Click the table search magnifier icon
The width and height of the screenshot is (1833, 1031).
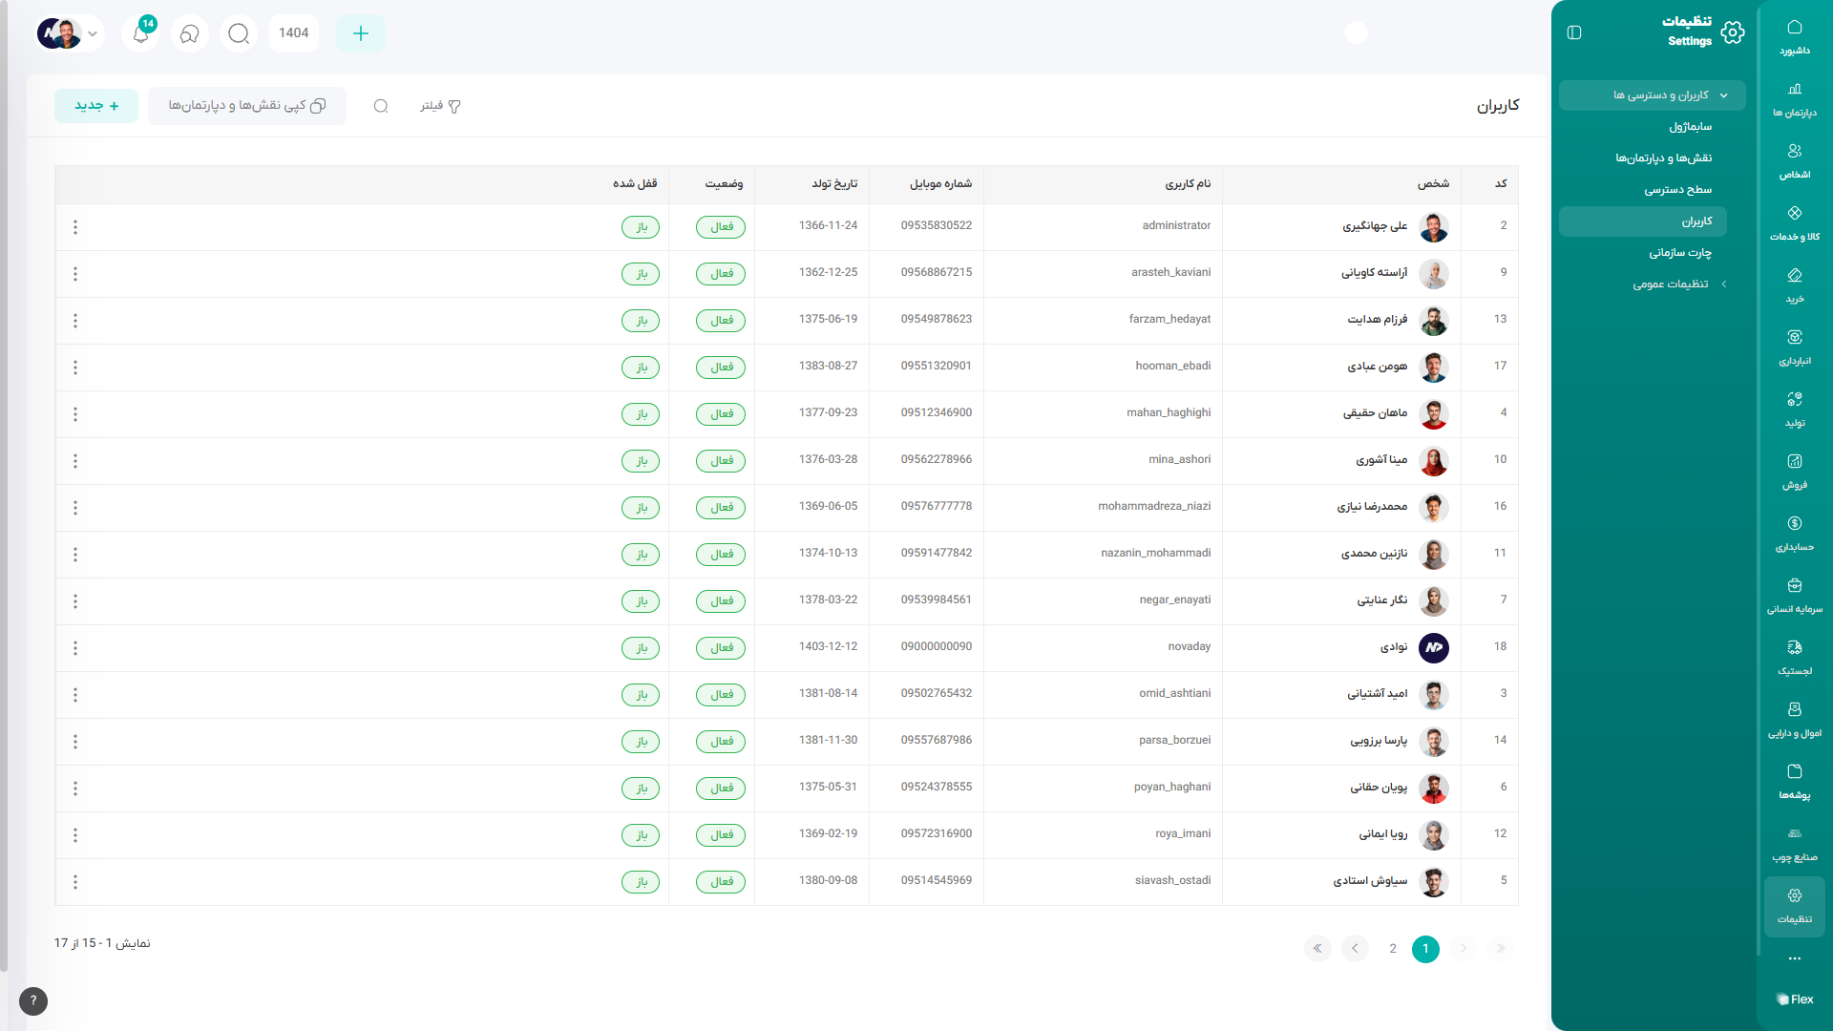point(381,106)
